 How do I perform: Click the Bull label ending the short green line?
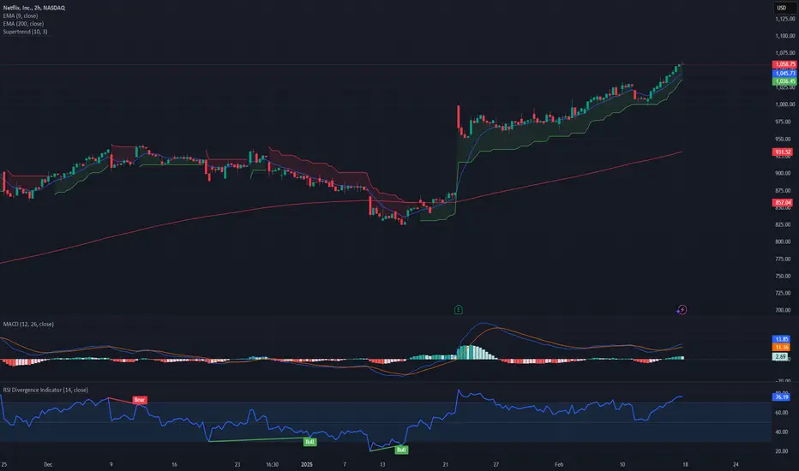401,450
